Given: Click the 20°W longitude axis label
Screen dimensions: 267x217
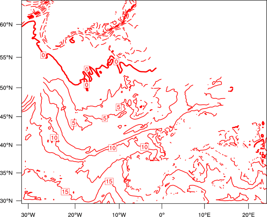Looking at the screenshot, I should coord(75,214).
